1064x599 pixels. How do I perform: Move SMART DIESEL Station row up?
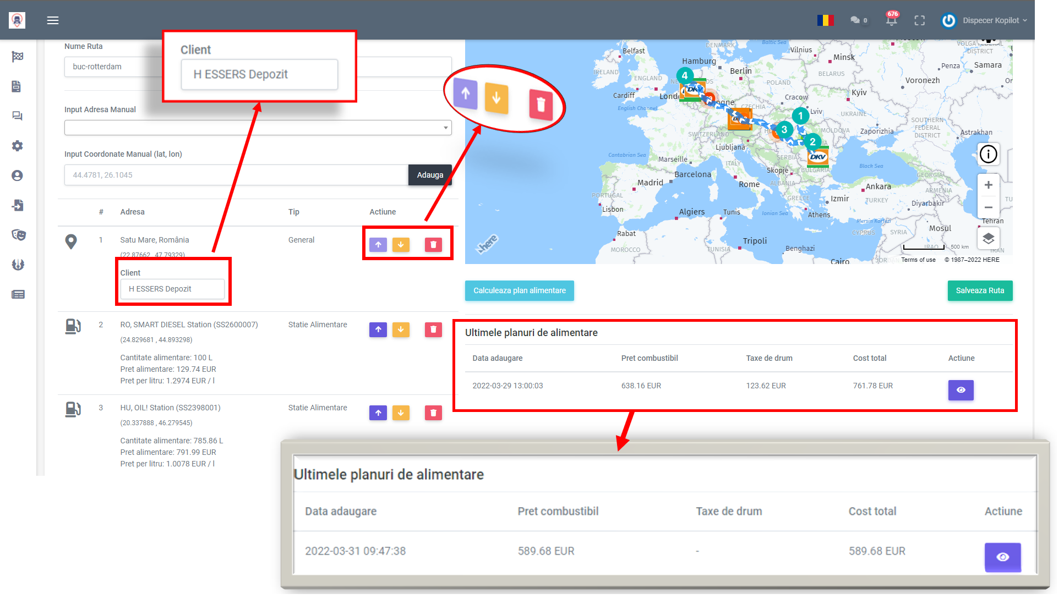pos(378,330)
